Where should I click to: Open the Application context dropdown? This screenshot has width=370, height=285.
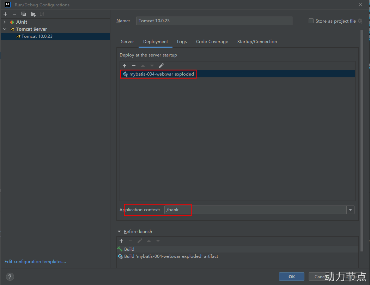tap(350, 210)
